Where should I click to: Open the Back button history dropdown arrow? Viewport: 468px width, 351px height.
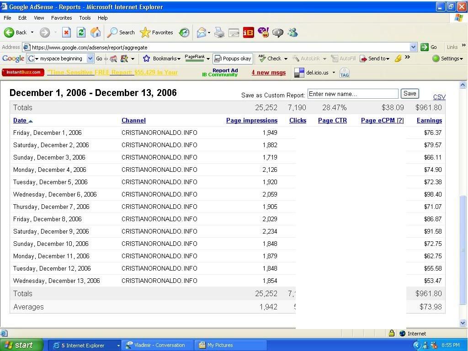point(32,32)
